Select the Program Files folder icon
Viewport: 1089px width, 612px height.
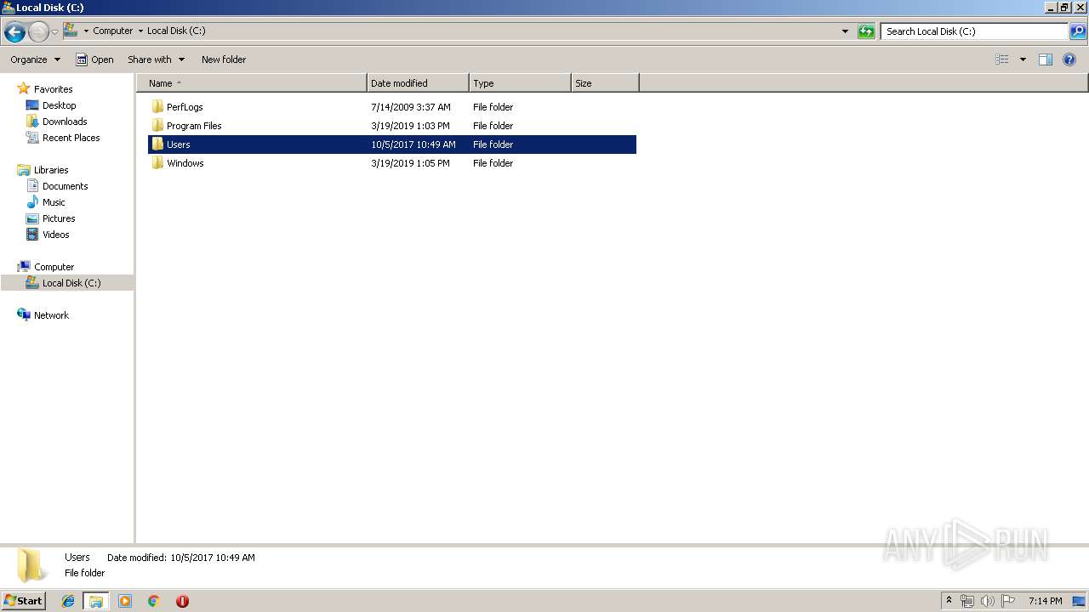coord(157,126)
